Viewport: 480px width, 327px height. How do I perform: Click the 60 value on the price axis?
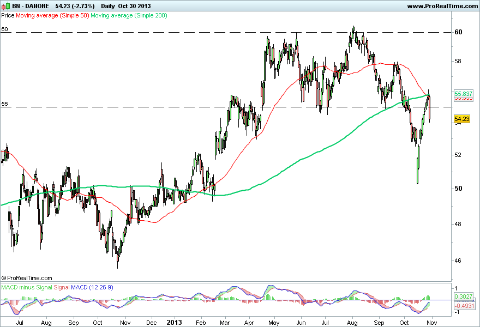click(458, 32)
